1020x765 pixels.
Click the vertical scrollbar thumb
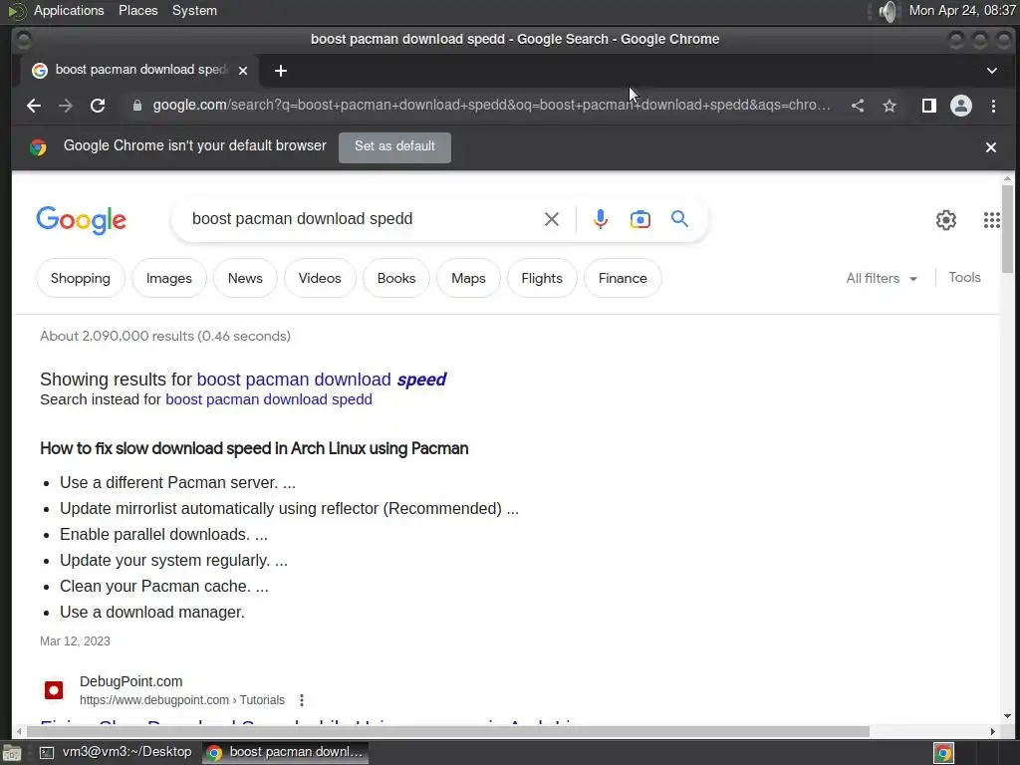pyautogui.click(x=1007, y=229)
